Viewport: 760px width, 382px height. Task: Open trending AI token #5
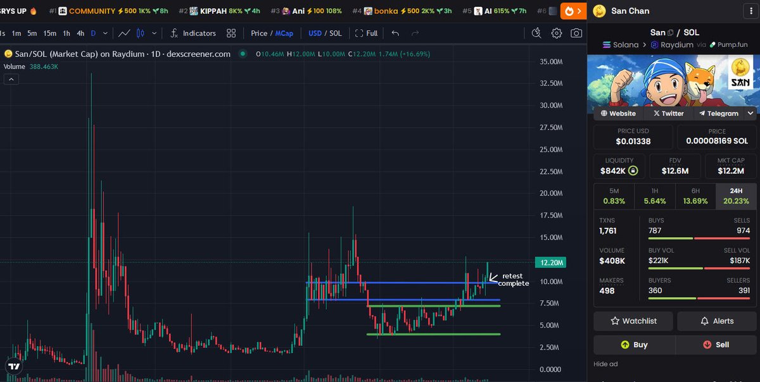[x=495, y=11]
